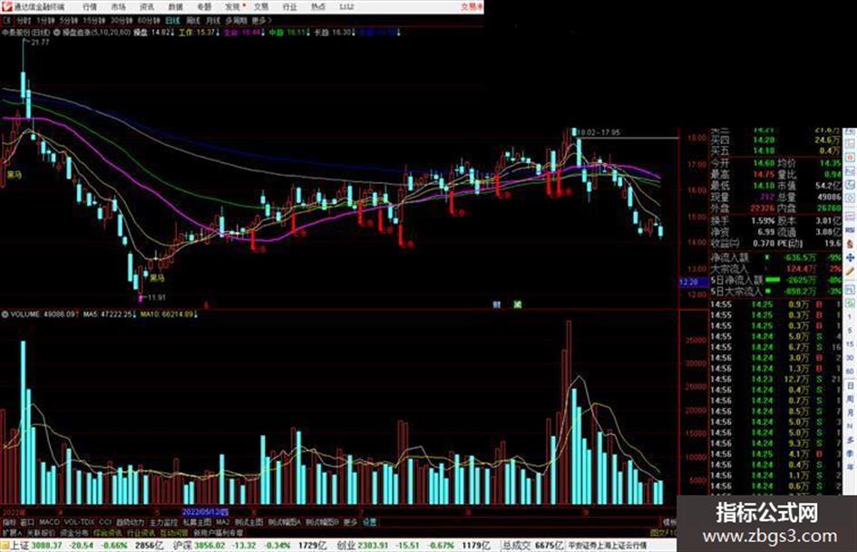Screen dimensions: 857x552
Task: Select sidebar 周 weekly period button
Action: [850, 399]
